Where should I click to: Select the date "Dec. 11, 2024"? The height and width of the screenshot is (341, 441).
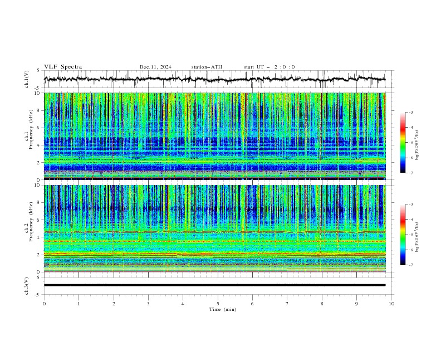155,67
